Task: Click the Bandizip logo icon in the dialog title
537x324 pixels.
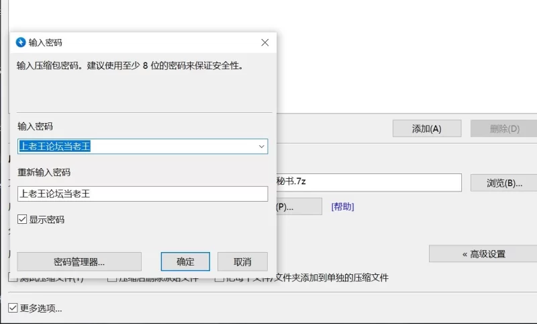Action: pos(21,42)
